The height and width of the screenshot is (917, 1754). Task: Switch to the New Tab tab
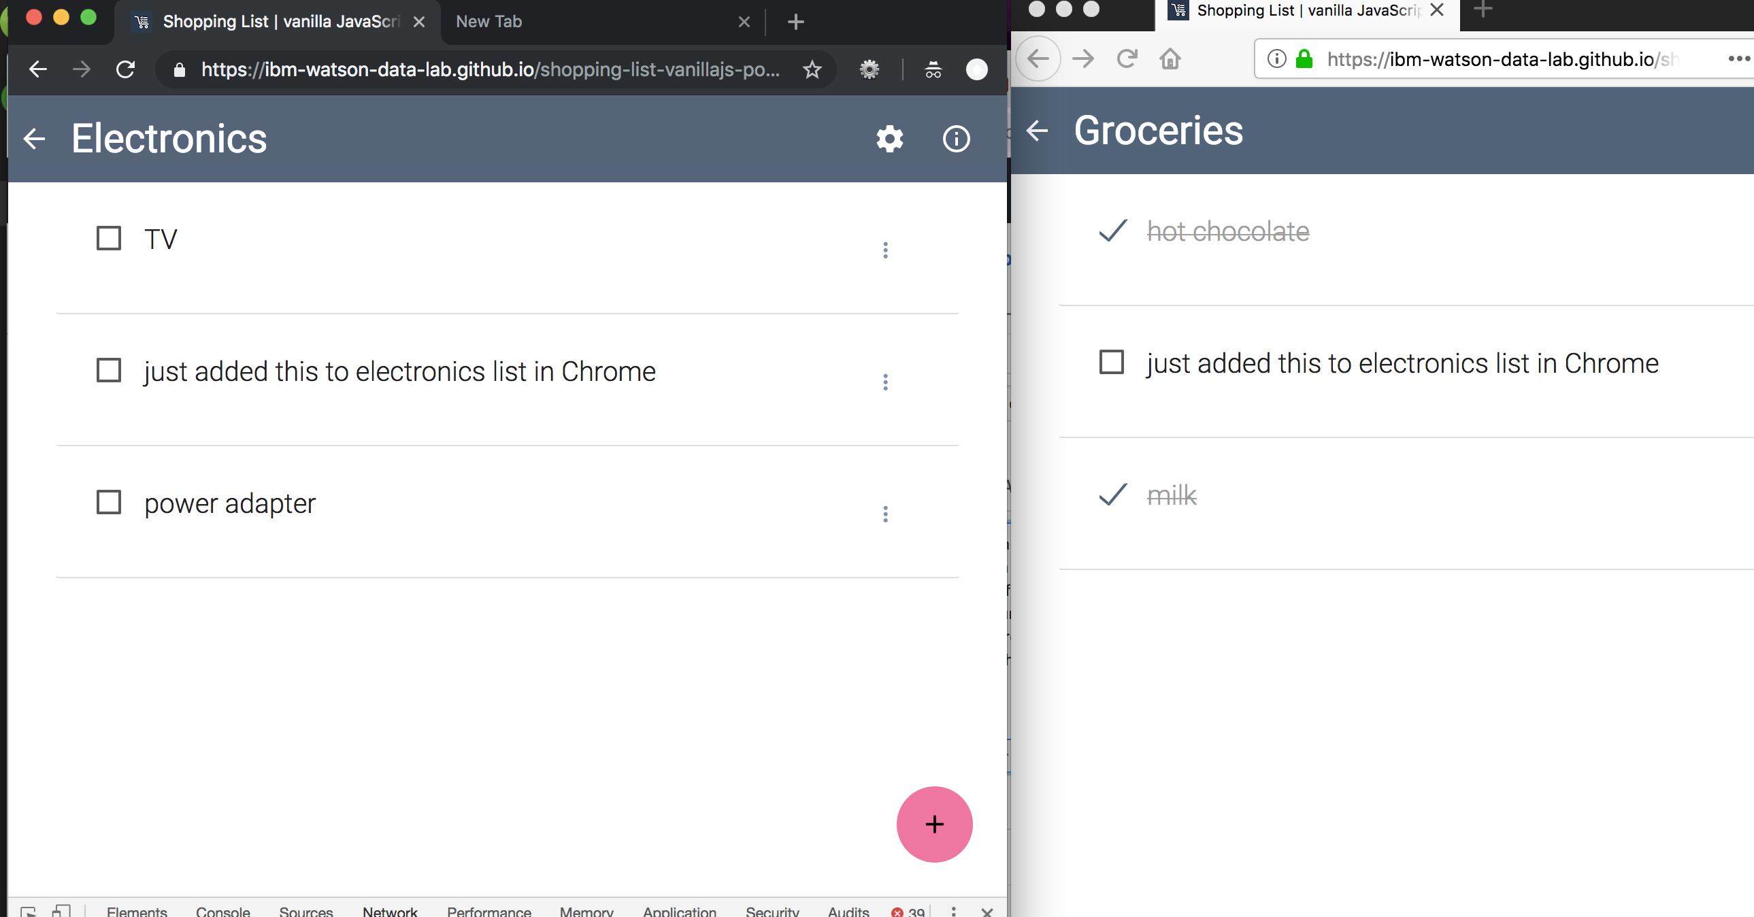pos(489,22)
